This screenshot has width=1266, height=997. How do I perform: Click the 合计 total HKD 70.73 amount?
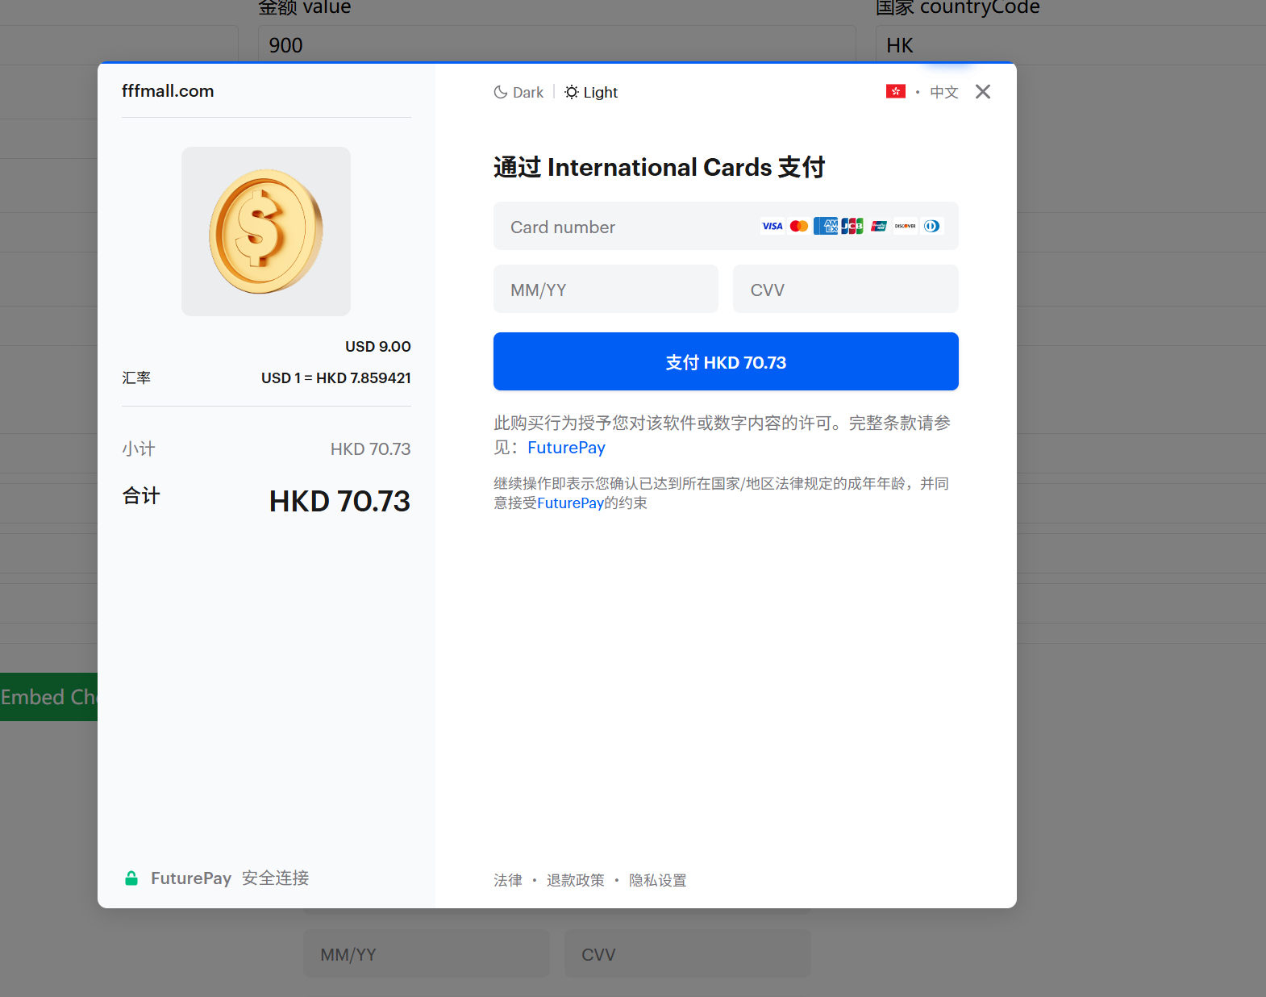pyautogui.click(x=339, y=501)
